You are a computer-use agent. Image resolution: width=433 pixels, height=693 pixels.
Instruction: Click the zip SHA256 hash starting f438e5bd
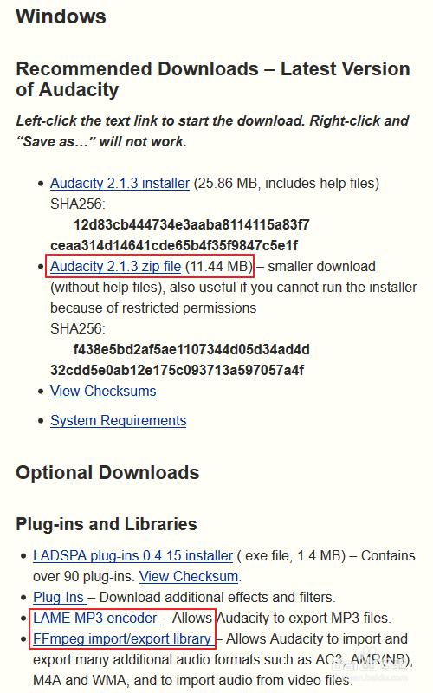pos(180,359)
